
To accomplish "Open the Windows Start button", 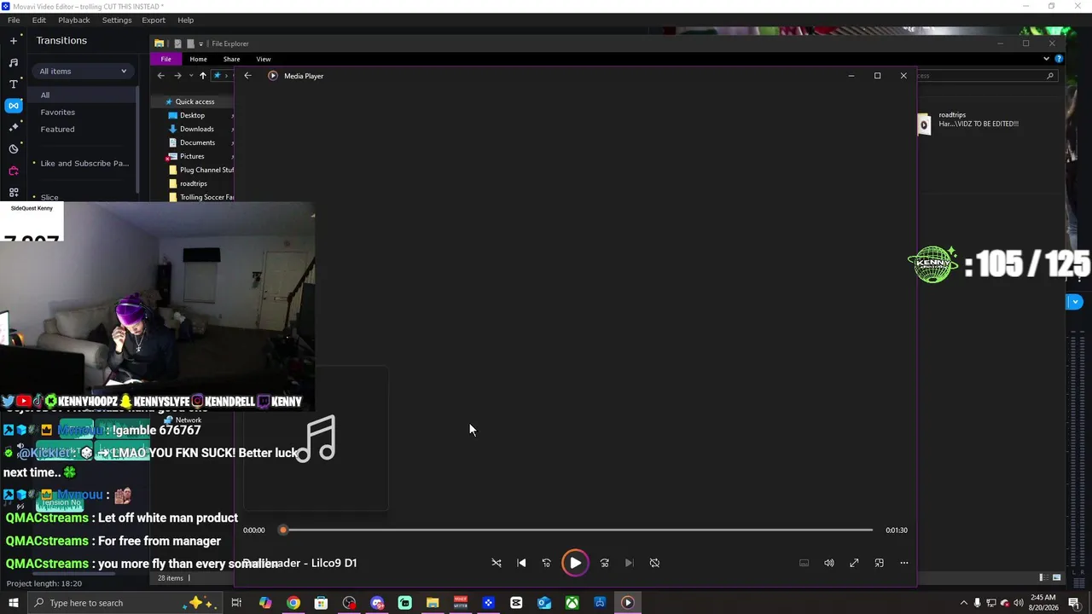I will 13,603.
